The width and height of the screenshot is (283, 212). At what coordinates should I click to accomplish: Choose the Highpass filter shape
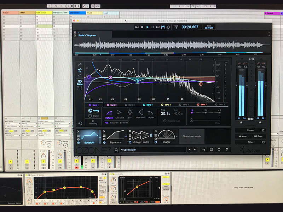pos(109,114)
